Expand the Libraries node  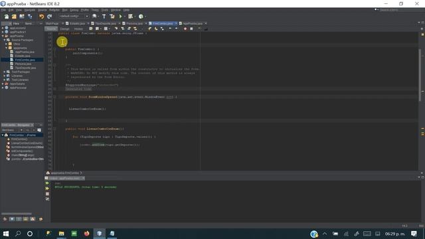click(5, 76)
